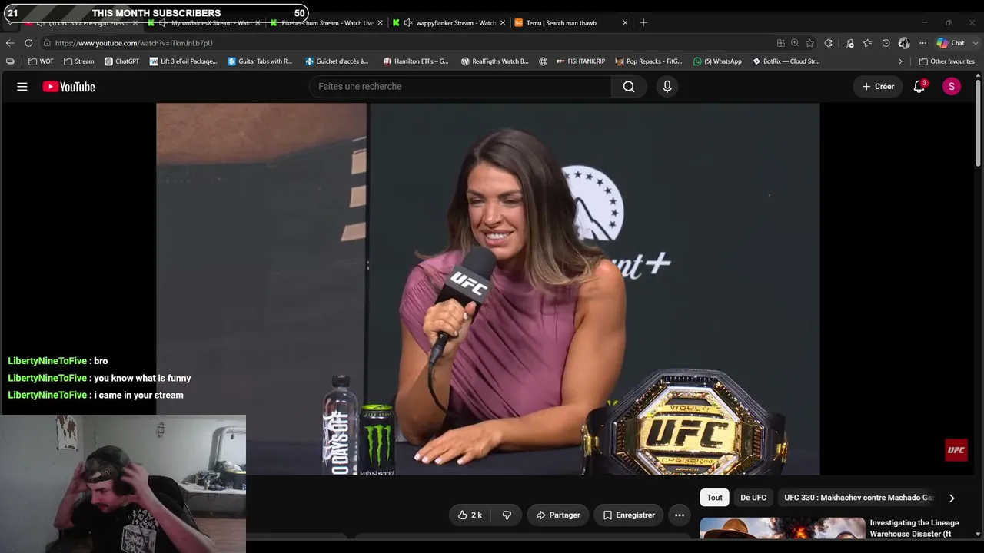Open browser history clock icon

coord(886,43)
